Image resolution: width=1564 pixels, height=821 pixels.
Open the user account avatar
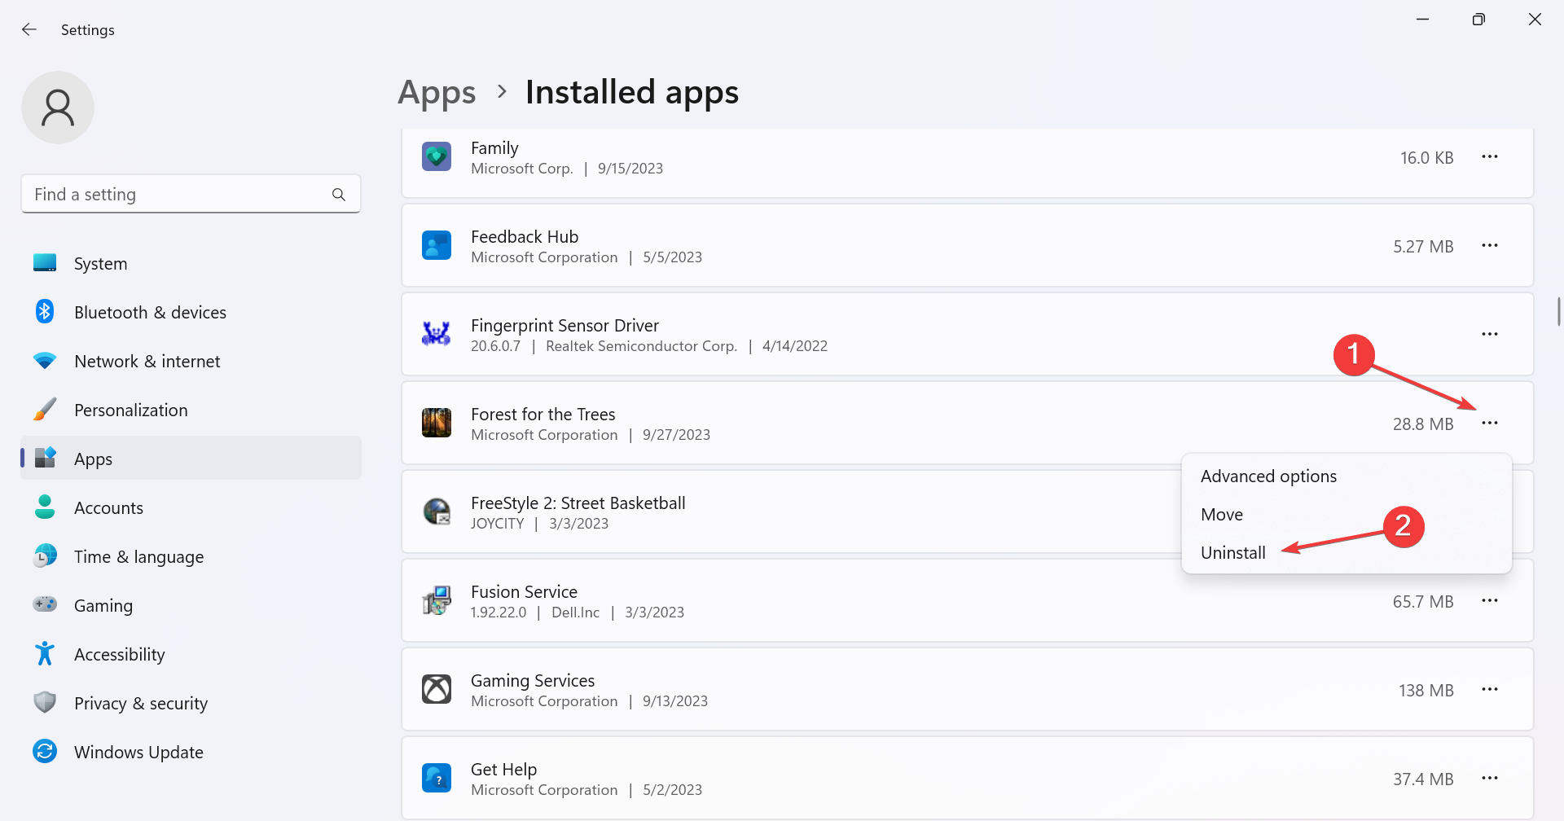[58, 107]
